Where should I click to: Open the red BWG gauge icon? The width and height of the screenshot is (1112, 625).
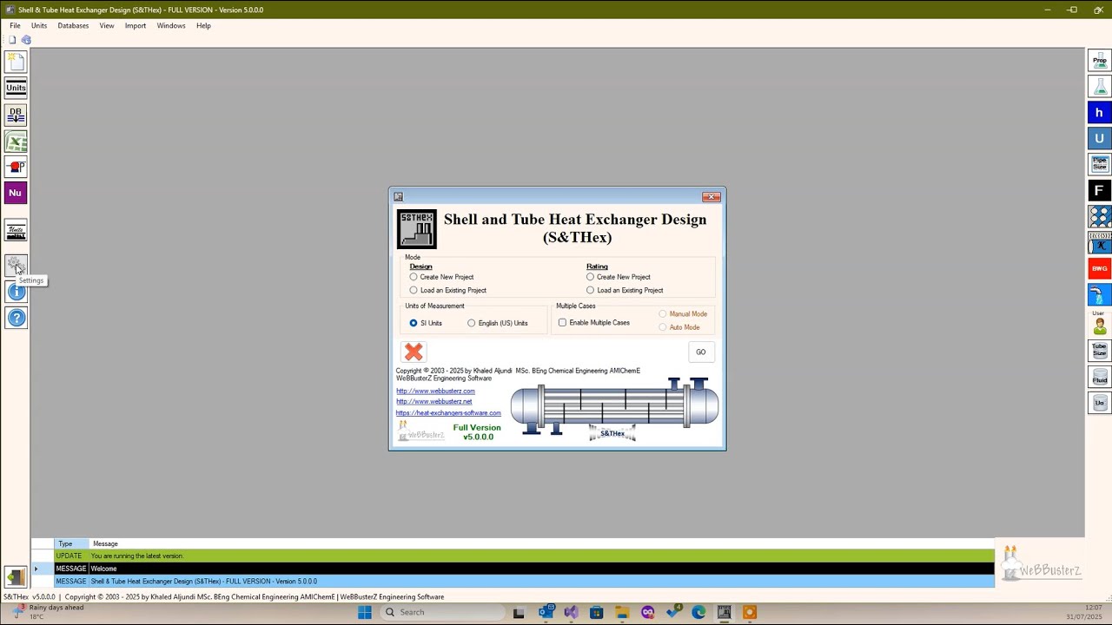pos(1100,269)
